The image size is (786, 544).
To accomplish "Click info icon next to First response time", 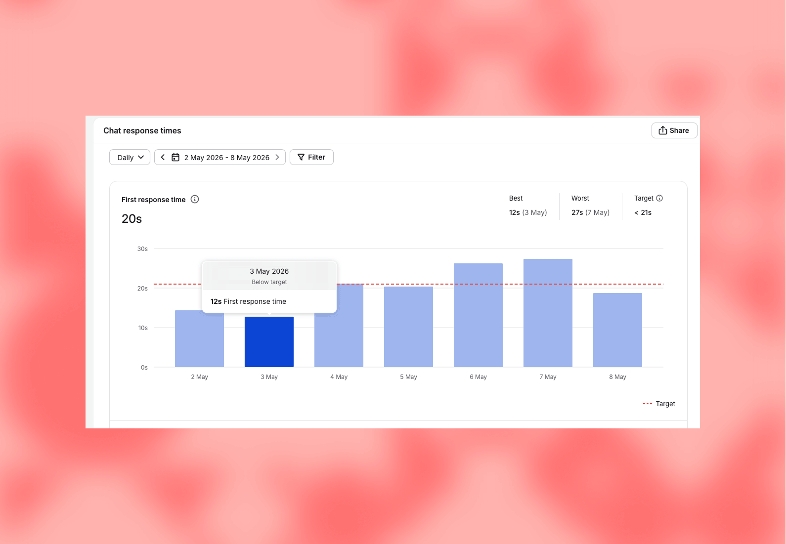I will click(x=195, y=199).
